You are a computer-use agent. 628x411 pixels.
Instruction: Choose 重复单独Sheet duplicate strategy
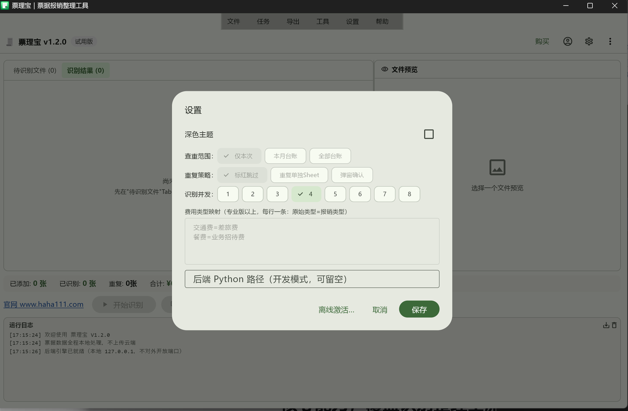(299, 175)
